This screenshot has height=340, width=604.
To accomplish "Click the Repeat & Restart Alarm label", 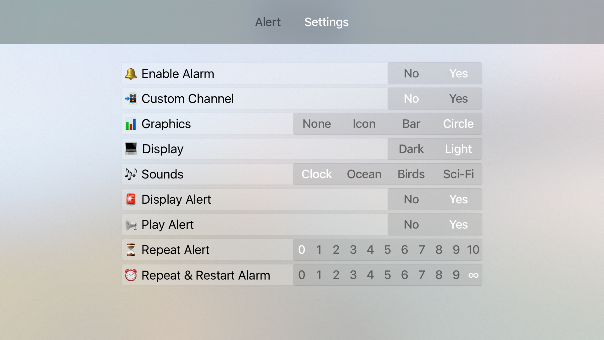I will [206, 275].
